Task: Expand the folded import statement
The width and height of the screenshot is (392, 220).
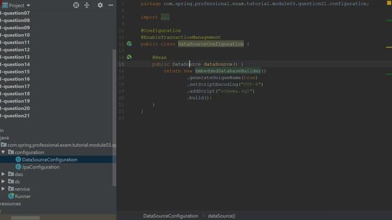Action: coord(165,17)
